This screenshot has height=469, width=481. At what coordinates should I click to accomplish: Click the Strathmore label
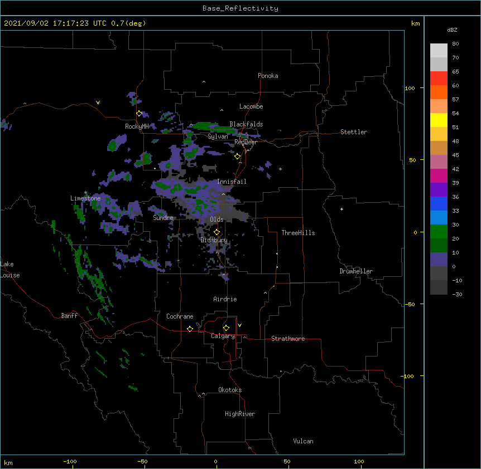point(288,339)
